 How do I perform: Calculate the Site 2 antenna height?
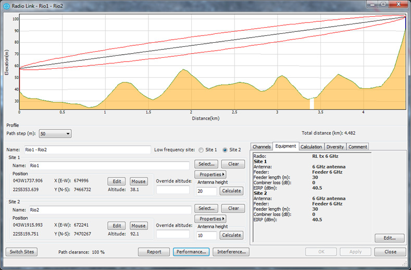click(x=231, y=236)
